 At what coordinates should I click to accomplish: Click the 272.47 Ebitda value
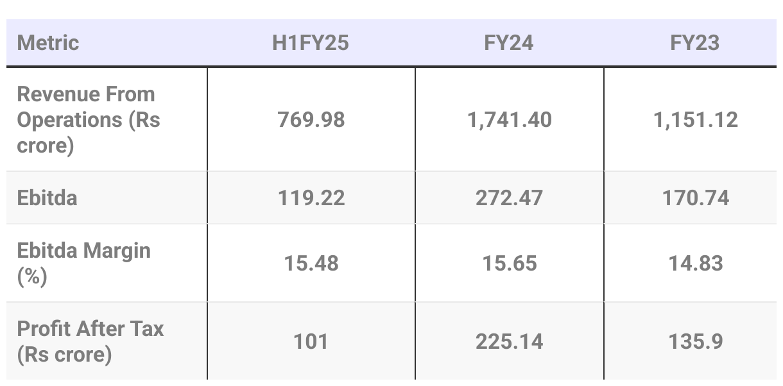510,197
